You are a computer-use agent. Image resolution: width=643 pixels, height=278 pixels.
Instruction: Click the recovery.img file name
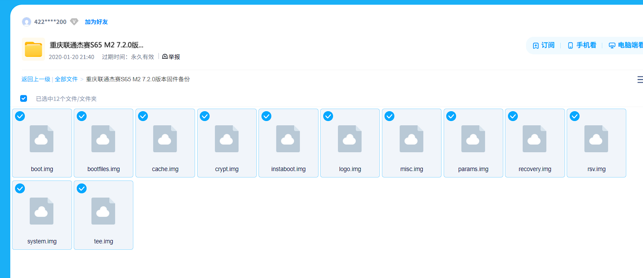click(x=535, y=169)
